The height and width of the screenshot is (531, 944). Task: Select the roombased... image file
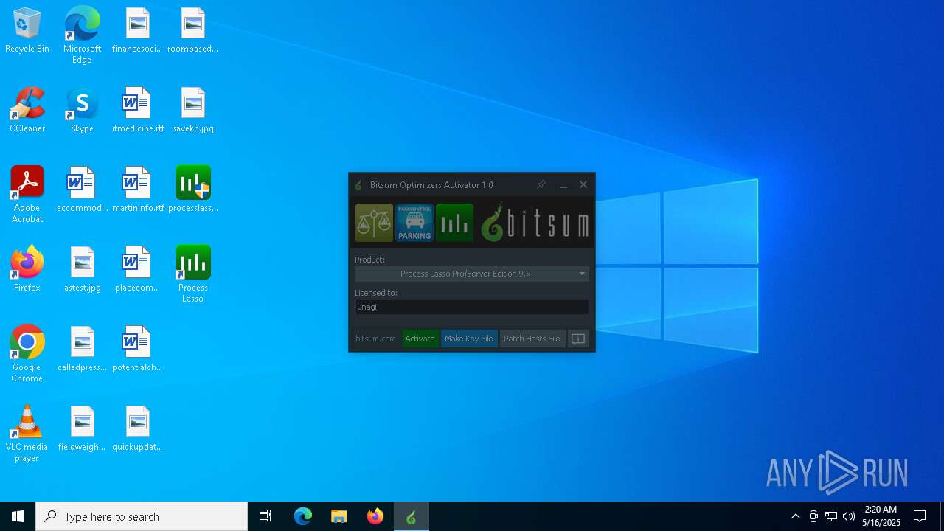193,31
